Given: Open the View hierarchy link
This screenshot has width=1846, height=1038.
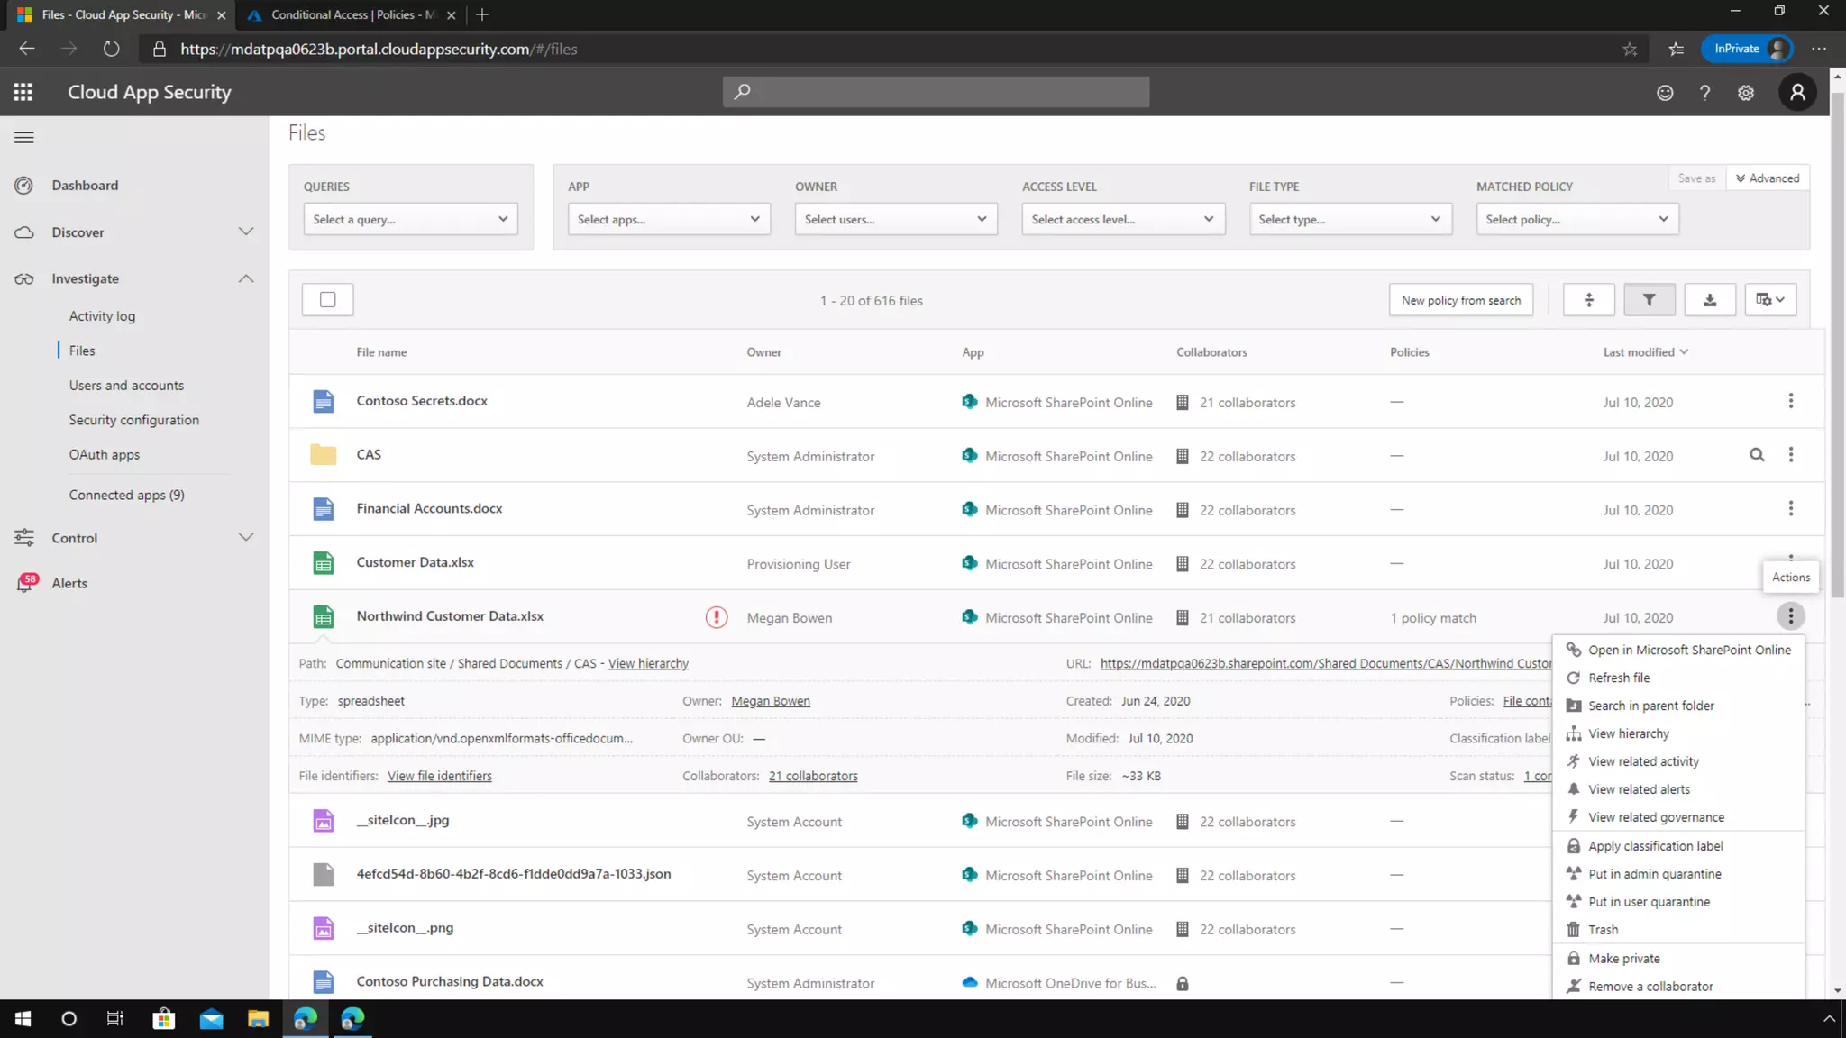Looking at the screenshot, I should coord(648,663).
